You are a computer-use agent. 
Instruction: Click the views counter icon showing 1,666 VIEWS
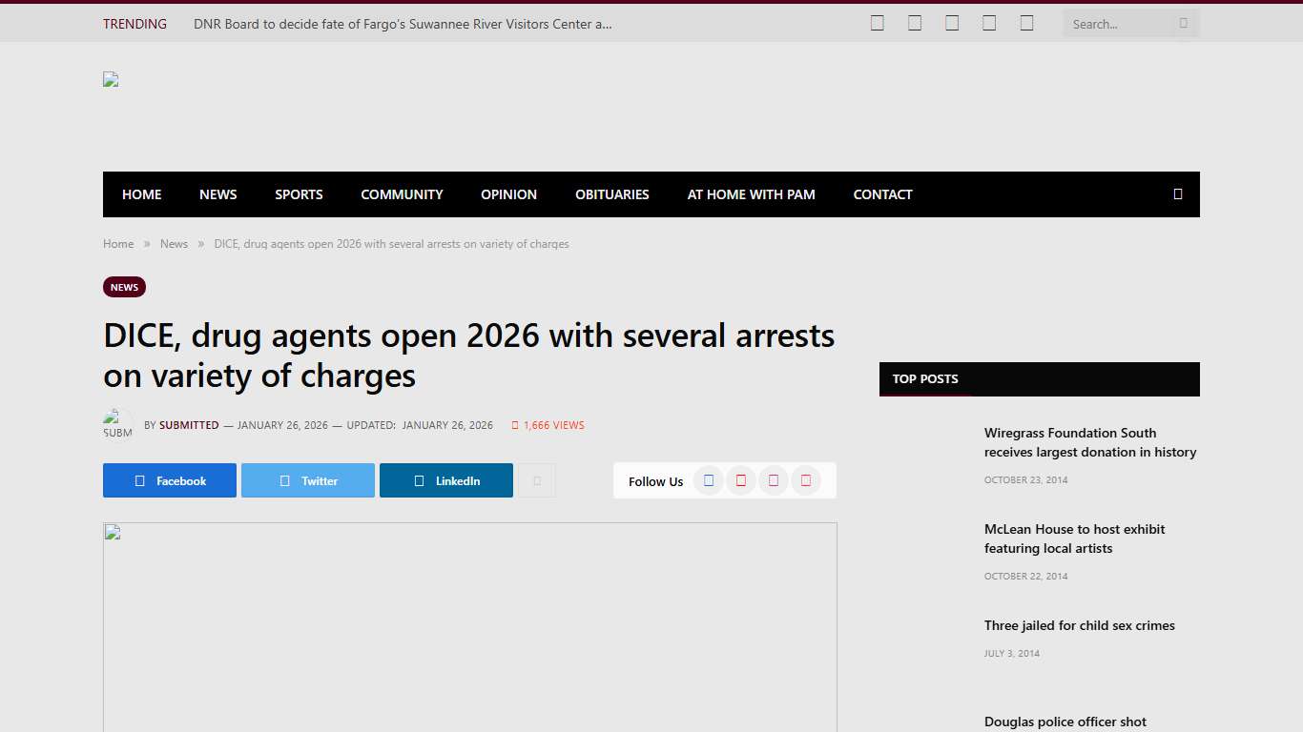pyautogui.click(x=516, y=425)
